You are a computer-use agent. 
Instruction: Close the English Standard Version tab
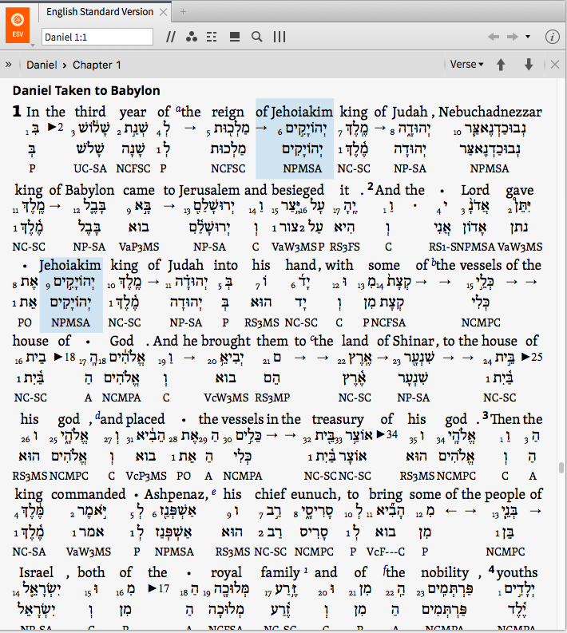pyautogui.click(x=163, y=12)
